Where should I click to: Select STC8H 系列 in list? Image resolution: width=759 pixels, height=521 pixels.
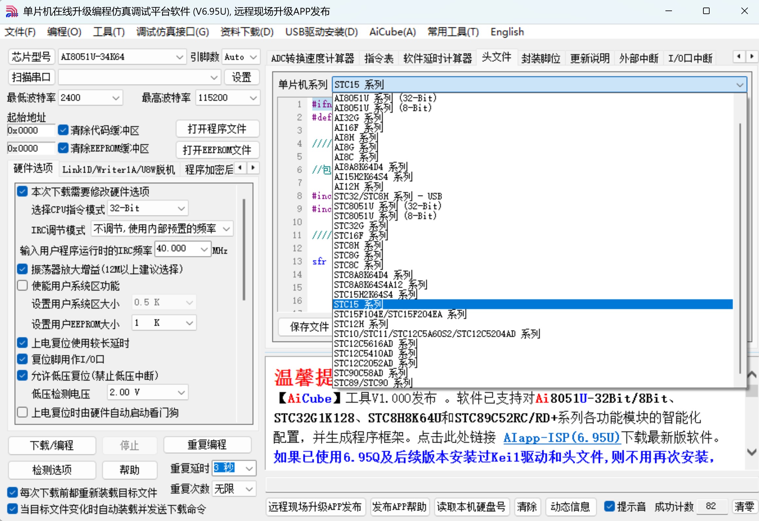click(533, 245)
